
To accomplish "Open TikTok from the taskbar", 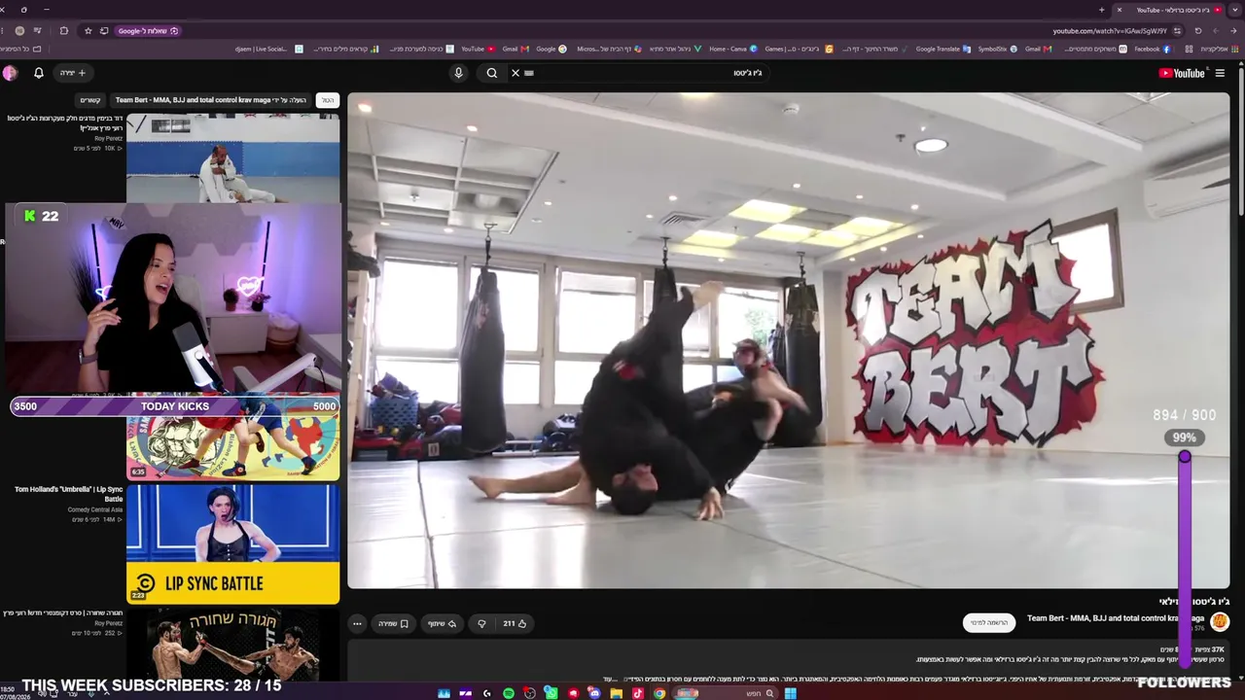I will tap(638, 693).
